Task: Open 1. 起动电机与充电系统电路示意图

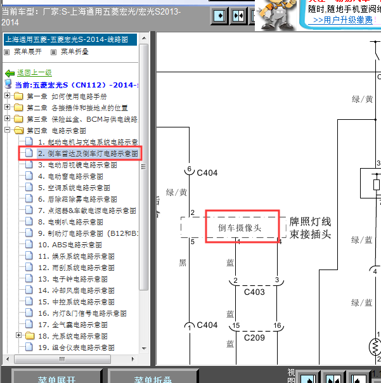Action: pyautogui.click(x=88, y=142)
